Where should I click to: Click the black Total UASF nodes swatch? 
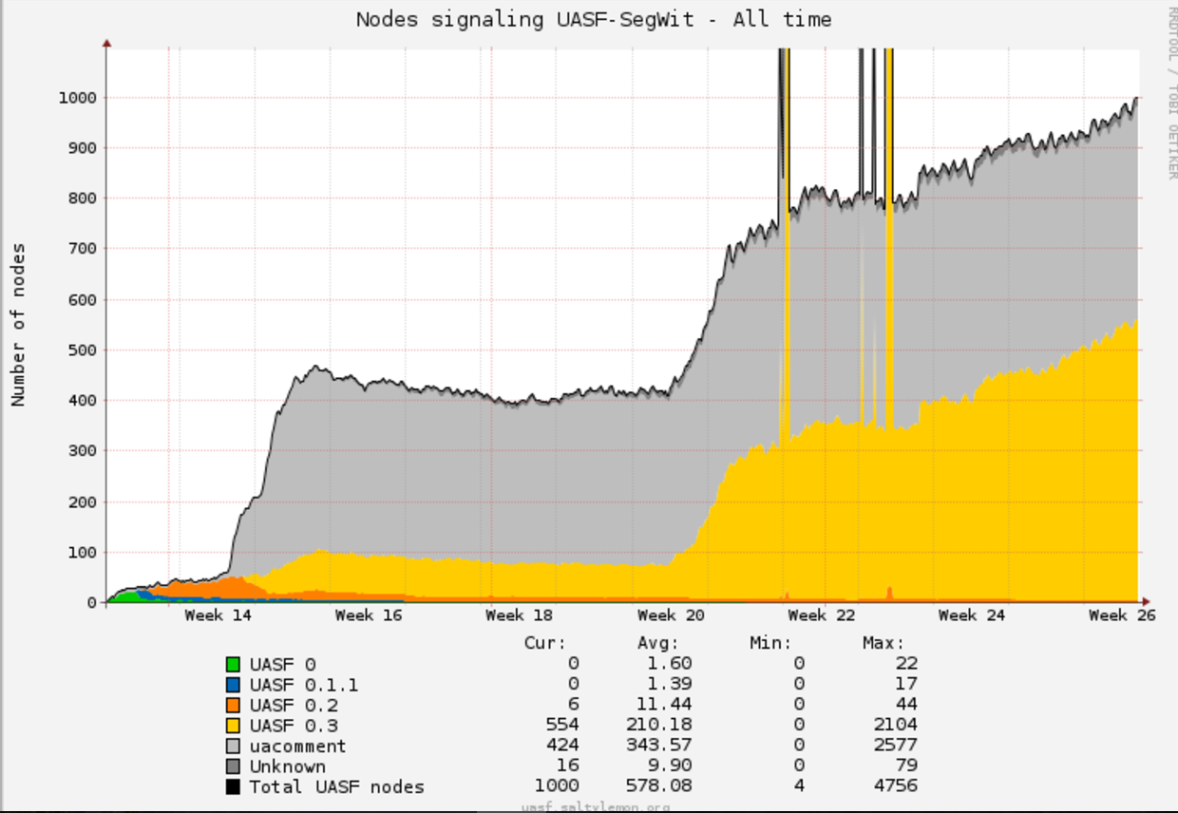click(233, 786)
